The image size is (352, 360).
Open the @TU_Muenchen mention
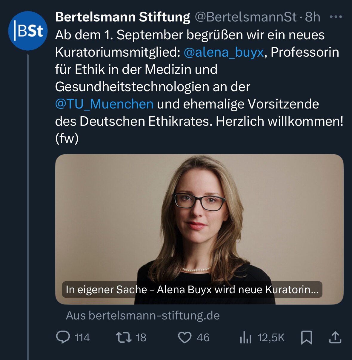tap(104, 104)
